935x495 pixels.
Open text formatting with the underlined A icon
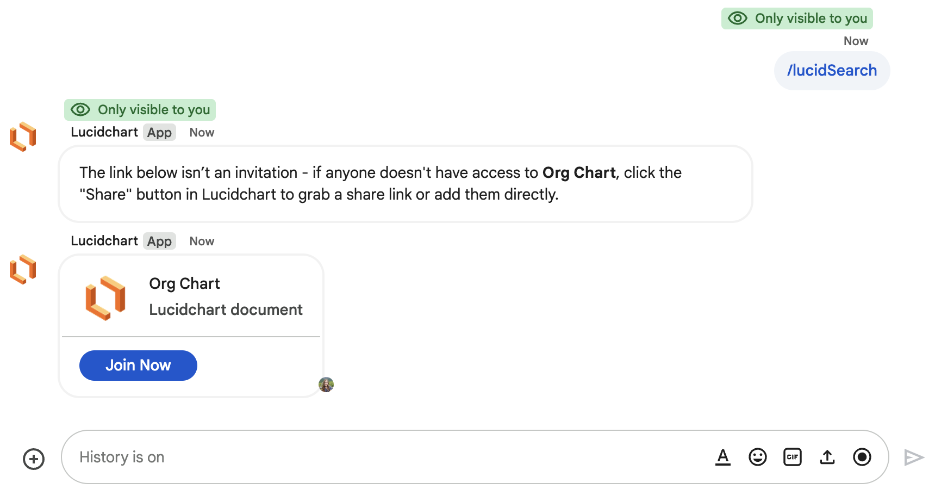coord(722,457)
